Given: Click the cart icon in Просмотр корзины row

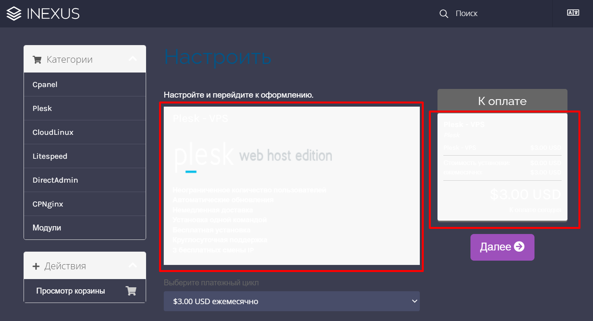Looking at the screenshot, I should (131, 291).
